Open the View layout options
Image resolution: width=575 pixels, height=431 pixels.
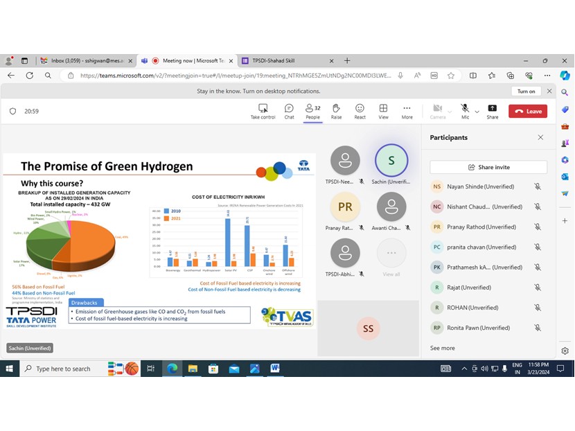[x=383, y=111]
